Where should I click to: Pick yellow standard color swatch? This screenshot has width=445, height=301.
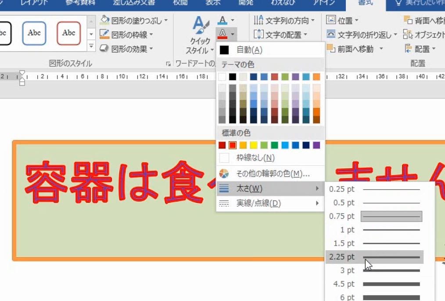[253, 145]
